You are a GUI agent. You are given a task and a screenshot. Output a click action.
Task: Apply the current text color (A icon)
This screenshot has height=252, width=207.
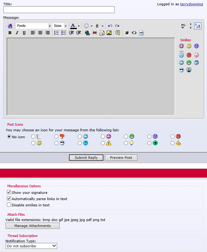73,26
